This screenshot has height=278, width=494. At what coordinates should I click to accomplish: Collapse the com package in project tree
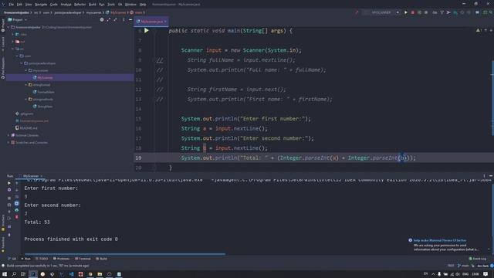coord(17,56)
